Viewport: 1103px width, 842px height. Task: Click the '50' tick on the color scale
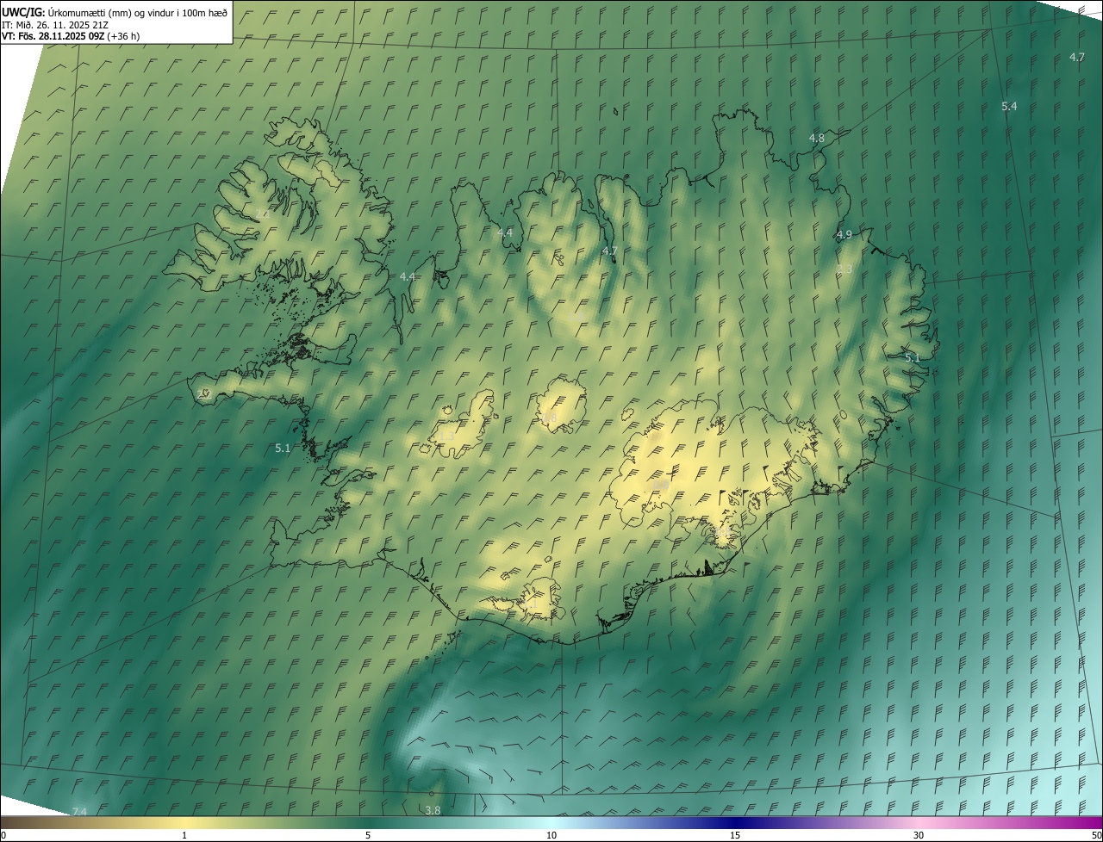coord(1096,835)
